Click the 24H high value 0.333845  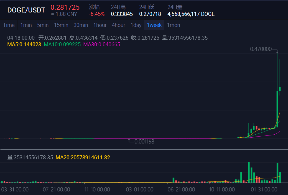tap(122, 14)
